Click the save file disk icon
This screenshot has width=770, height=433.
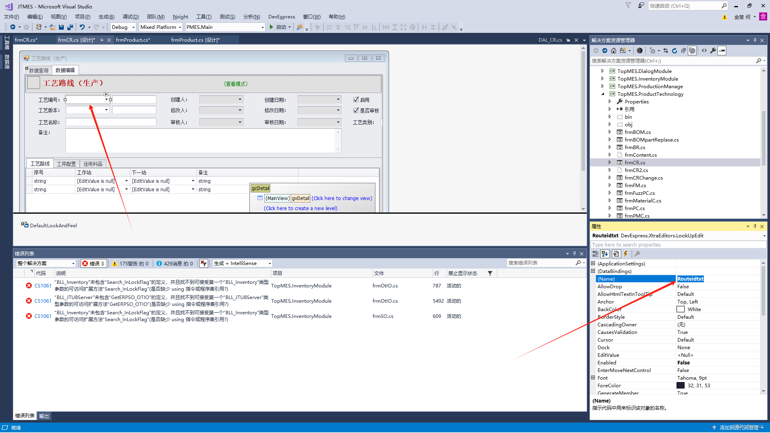(x=61, y=27)
